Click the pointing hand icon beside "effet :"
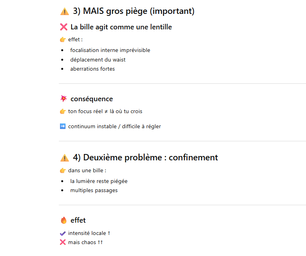The image size is (306, 256). point(63,39)
